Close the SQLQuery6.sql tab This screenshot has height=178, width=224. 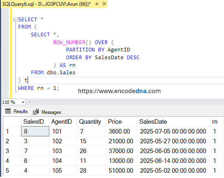pos(104,4)
